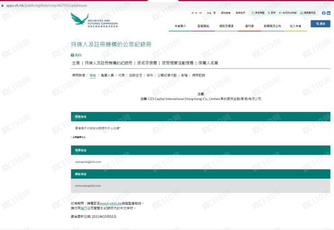Image resolution: width=334 pixels, height=230 pixels.
Task: Click the 網站地圖 top link
Action: 226,13
